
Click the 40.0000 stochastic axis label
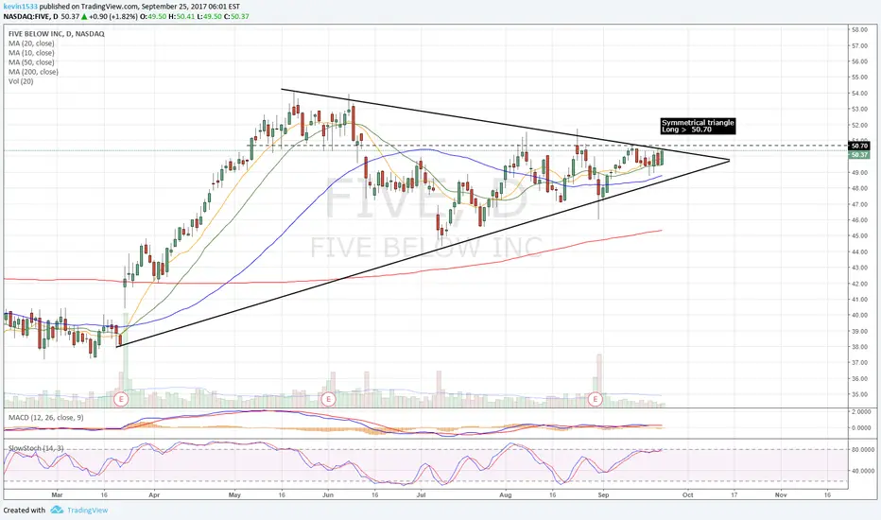click(x=863, y=471)
